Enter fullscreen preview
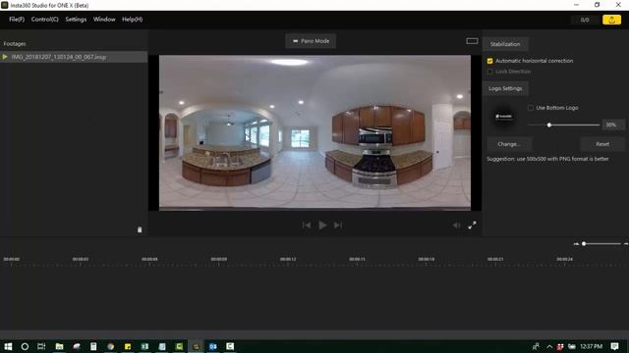 click(472, 225)
